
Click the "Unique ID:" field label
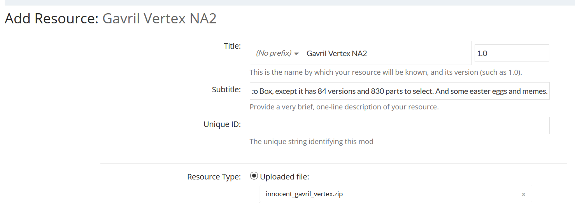point(222,124)
